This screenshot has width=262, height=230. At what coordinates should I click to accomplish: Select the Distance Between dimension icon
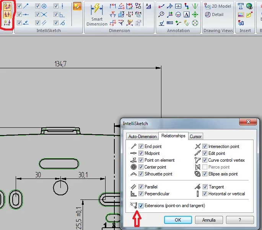[x=113, y=6]
